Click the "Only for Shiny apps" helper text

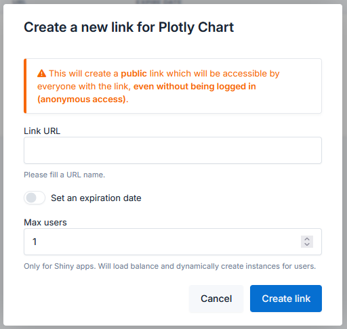tap(170, 266)
